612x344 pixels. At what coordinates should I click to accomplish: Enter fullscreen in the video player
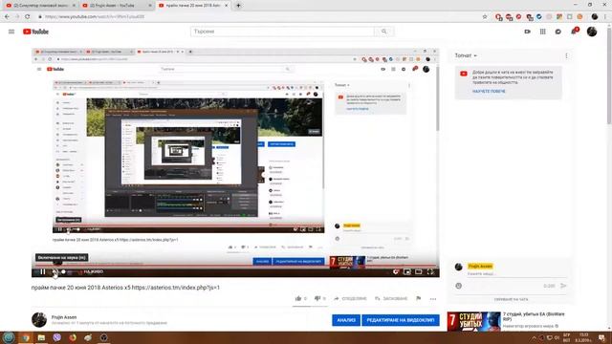[x=430, y=271]
